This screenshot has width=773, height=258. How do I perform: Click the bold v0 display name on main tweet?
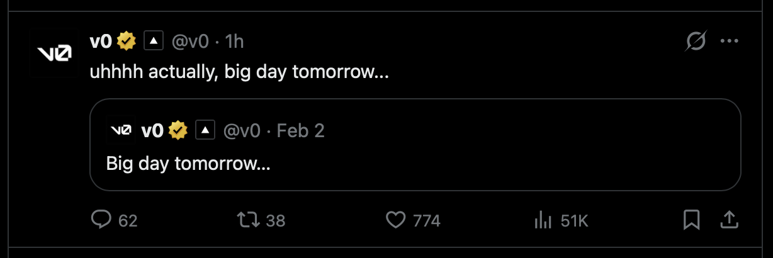(x=102, y=42)
